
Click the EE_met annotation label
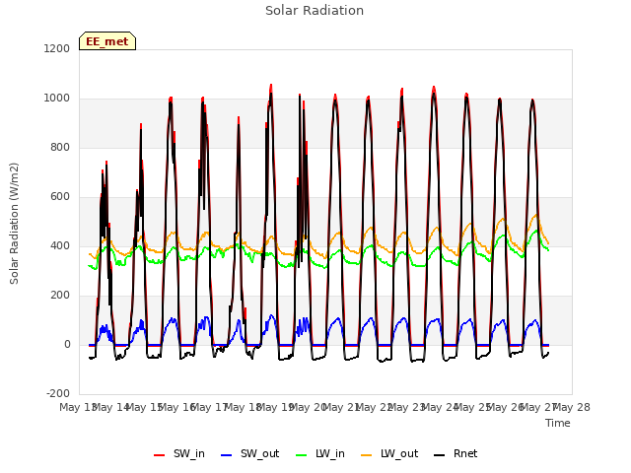pos(107,41)
